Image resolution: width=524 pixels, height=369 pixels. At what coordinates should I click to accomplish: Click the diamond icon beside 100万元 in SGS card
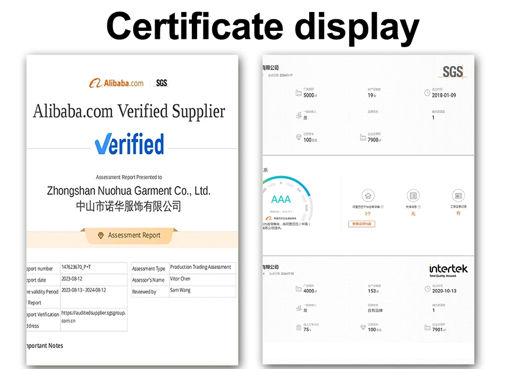click(x=299, y=137)
